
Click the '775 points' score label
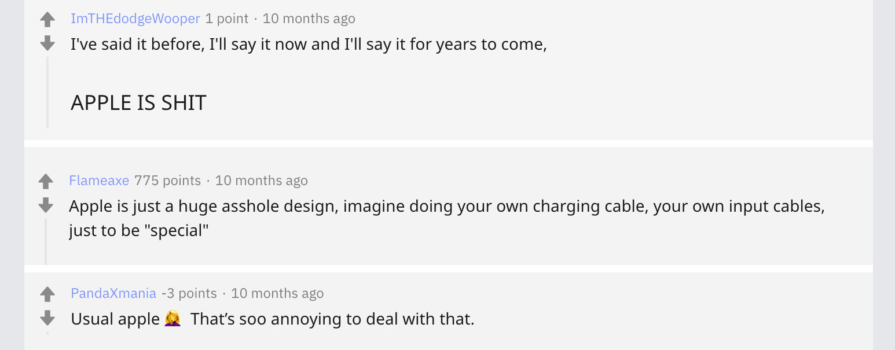pyautogui.click(x=167, y=180)
